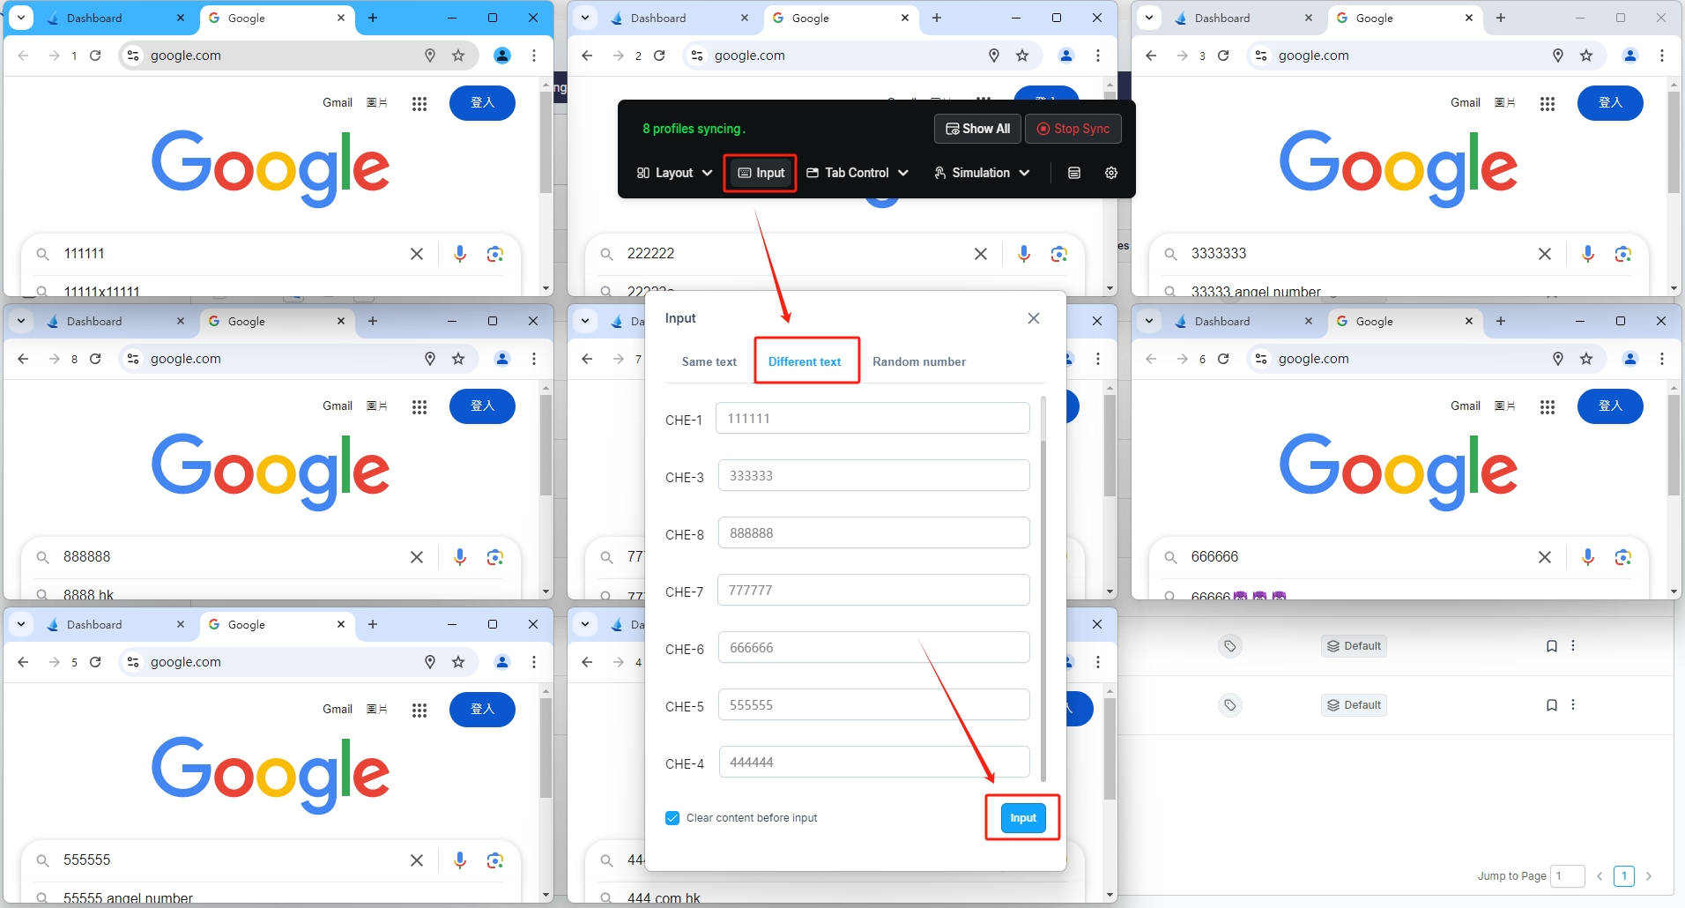The image size is (1685, 908).
Task: Click the 55555 angel number suggestion
Action: click(x=128, y=897)
